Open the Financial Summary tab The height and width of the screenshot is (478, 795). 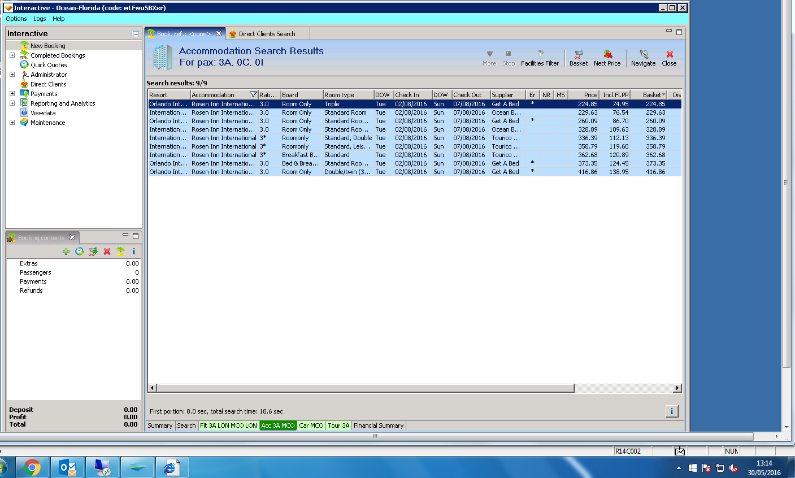click(379, 425)
